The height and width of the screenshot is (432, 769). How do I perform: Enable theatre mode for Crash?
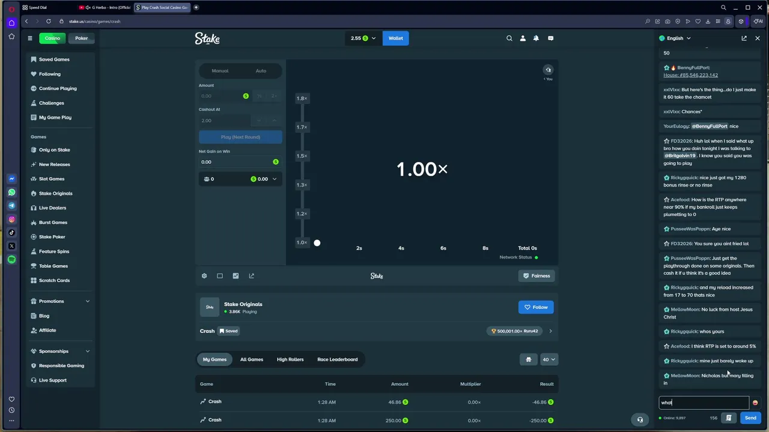click(220, 276)
